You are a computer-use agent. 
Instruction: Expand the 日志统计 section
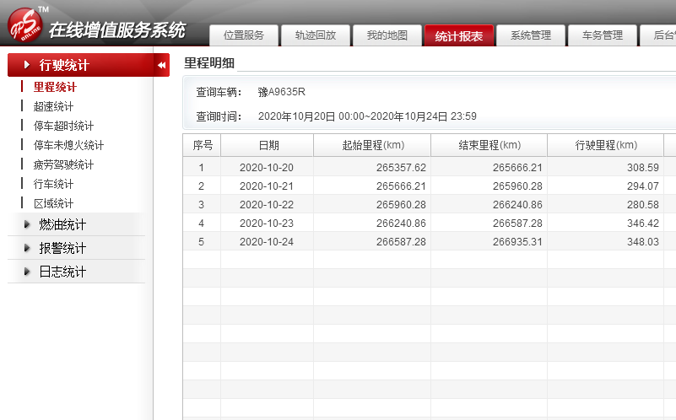click(62, 272)
